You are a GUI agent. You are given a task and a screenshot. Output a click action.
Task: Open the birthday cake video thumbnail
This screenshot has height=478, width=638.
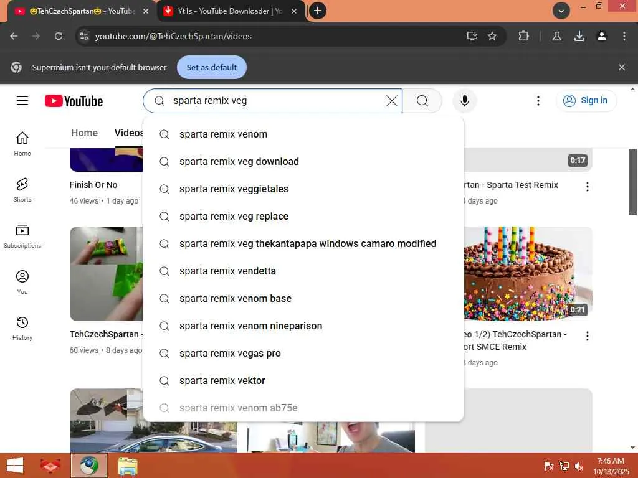pos(528,274)
